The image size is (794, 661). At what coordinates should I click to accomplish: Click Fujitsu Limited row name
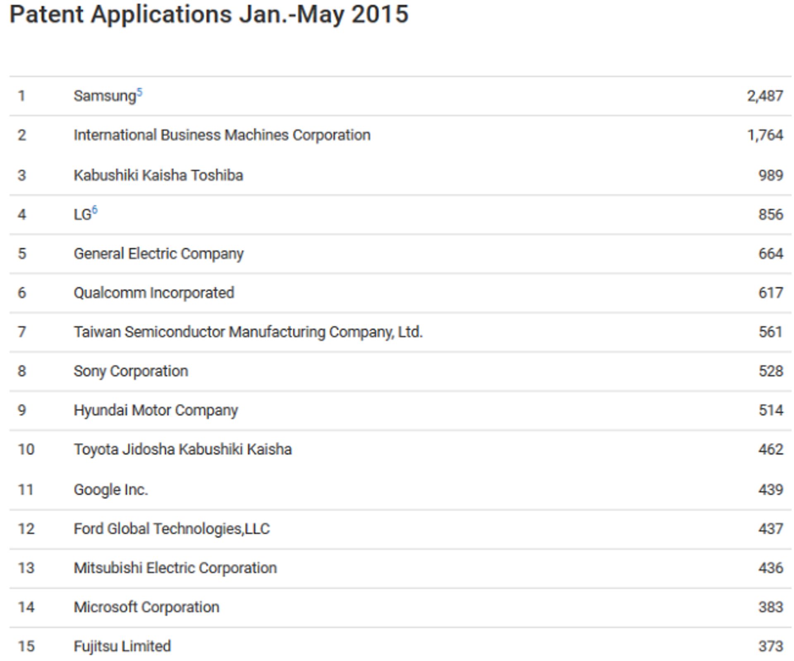(122, 646)
